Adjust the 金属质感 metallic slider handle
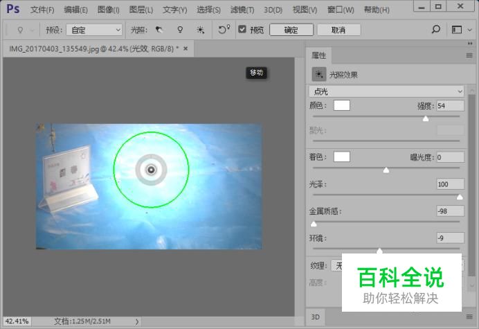 click(314, 224)
